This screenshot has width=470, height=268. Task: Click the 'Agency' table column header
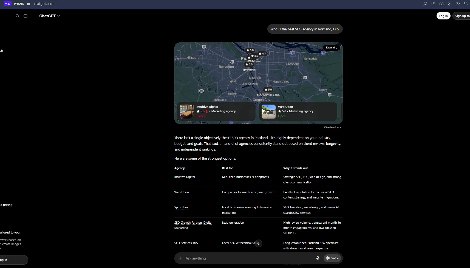(180, 168)
